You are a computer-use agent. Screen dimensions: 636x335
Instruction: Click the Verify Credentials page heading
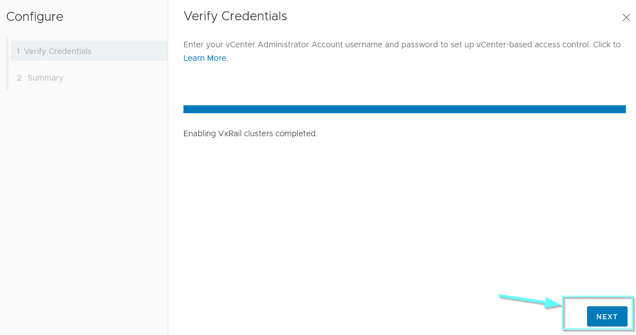coord(235,16)
